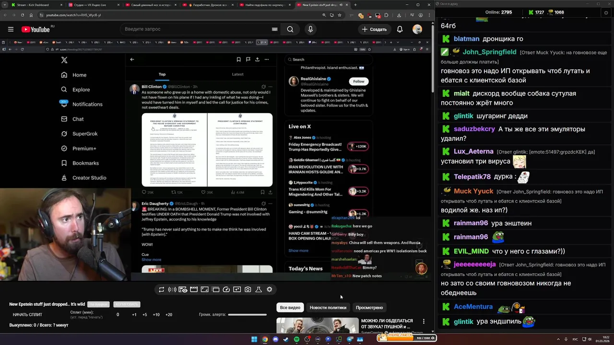The height and width of the screenshot is (345, 614).
Task: Click the flask icon in player toolbar
Action: tap(259, 289)
